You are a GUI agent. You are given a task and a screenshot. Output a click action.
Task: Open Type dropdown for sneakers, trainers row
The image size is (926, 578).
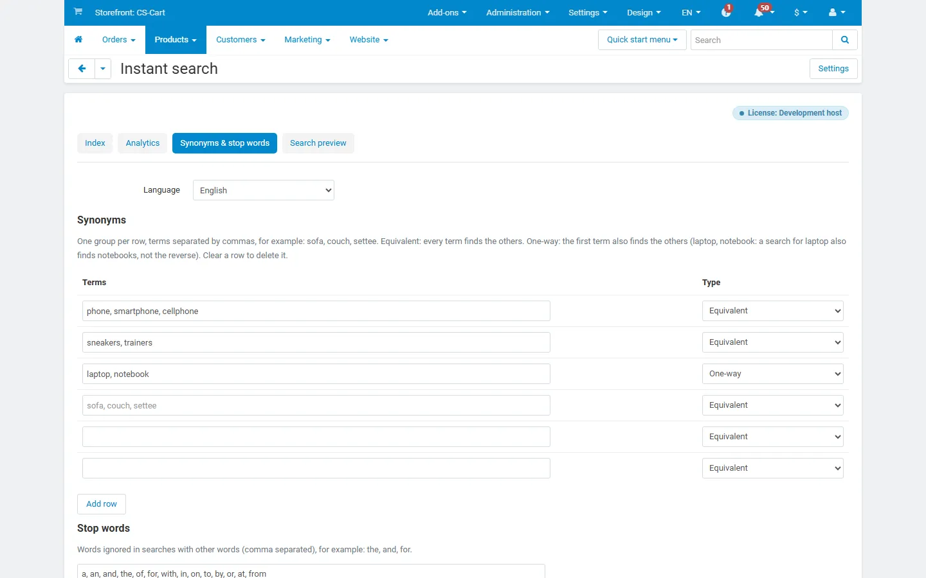coord(773,342)
